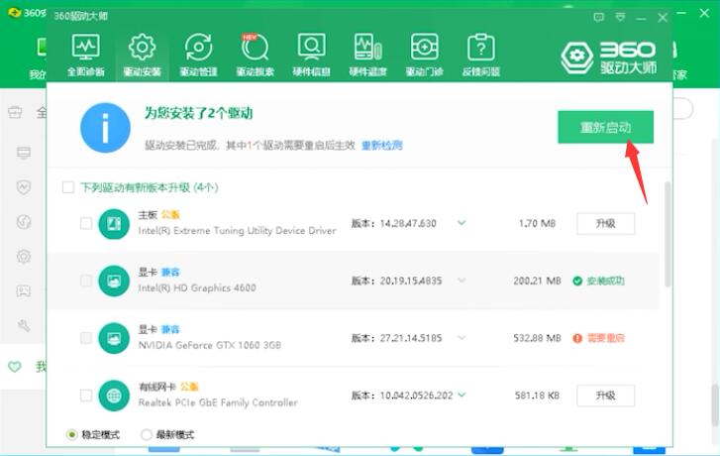Screen dimensions: 720x456
Task: Close the 360驱动大师 window
Action: pyautogui.click(x=663, y=18)
